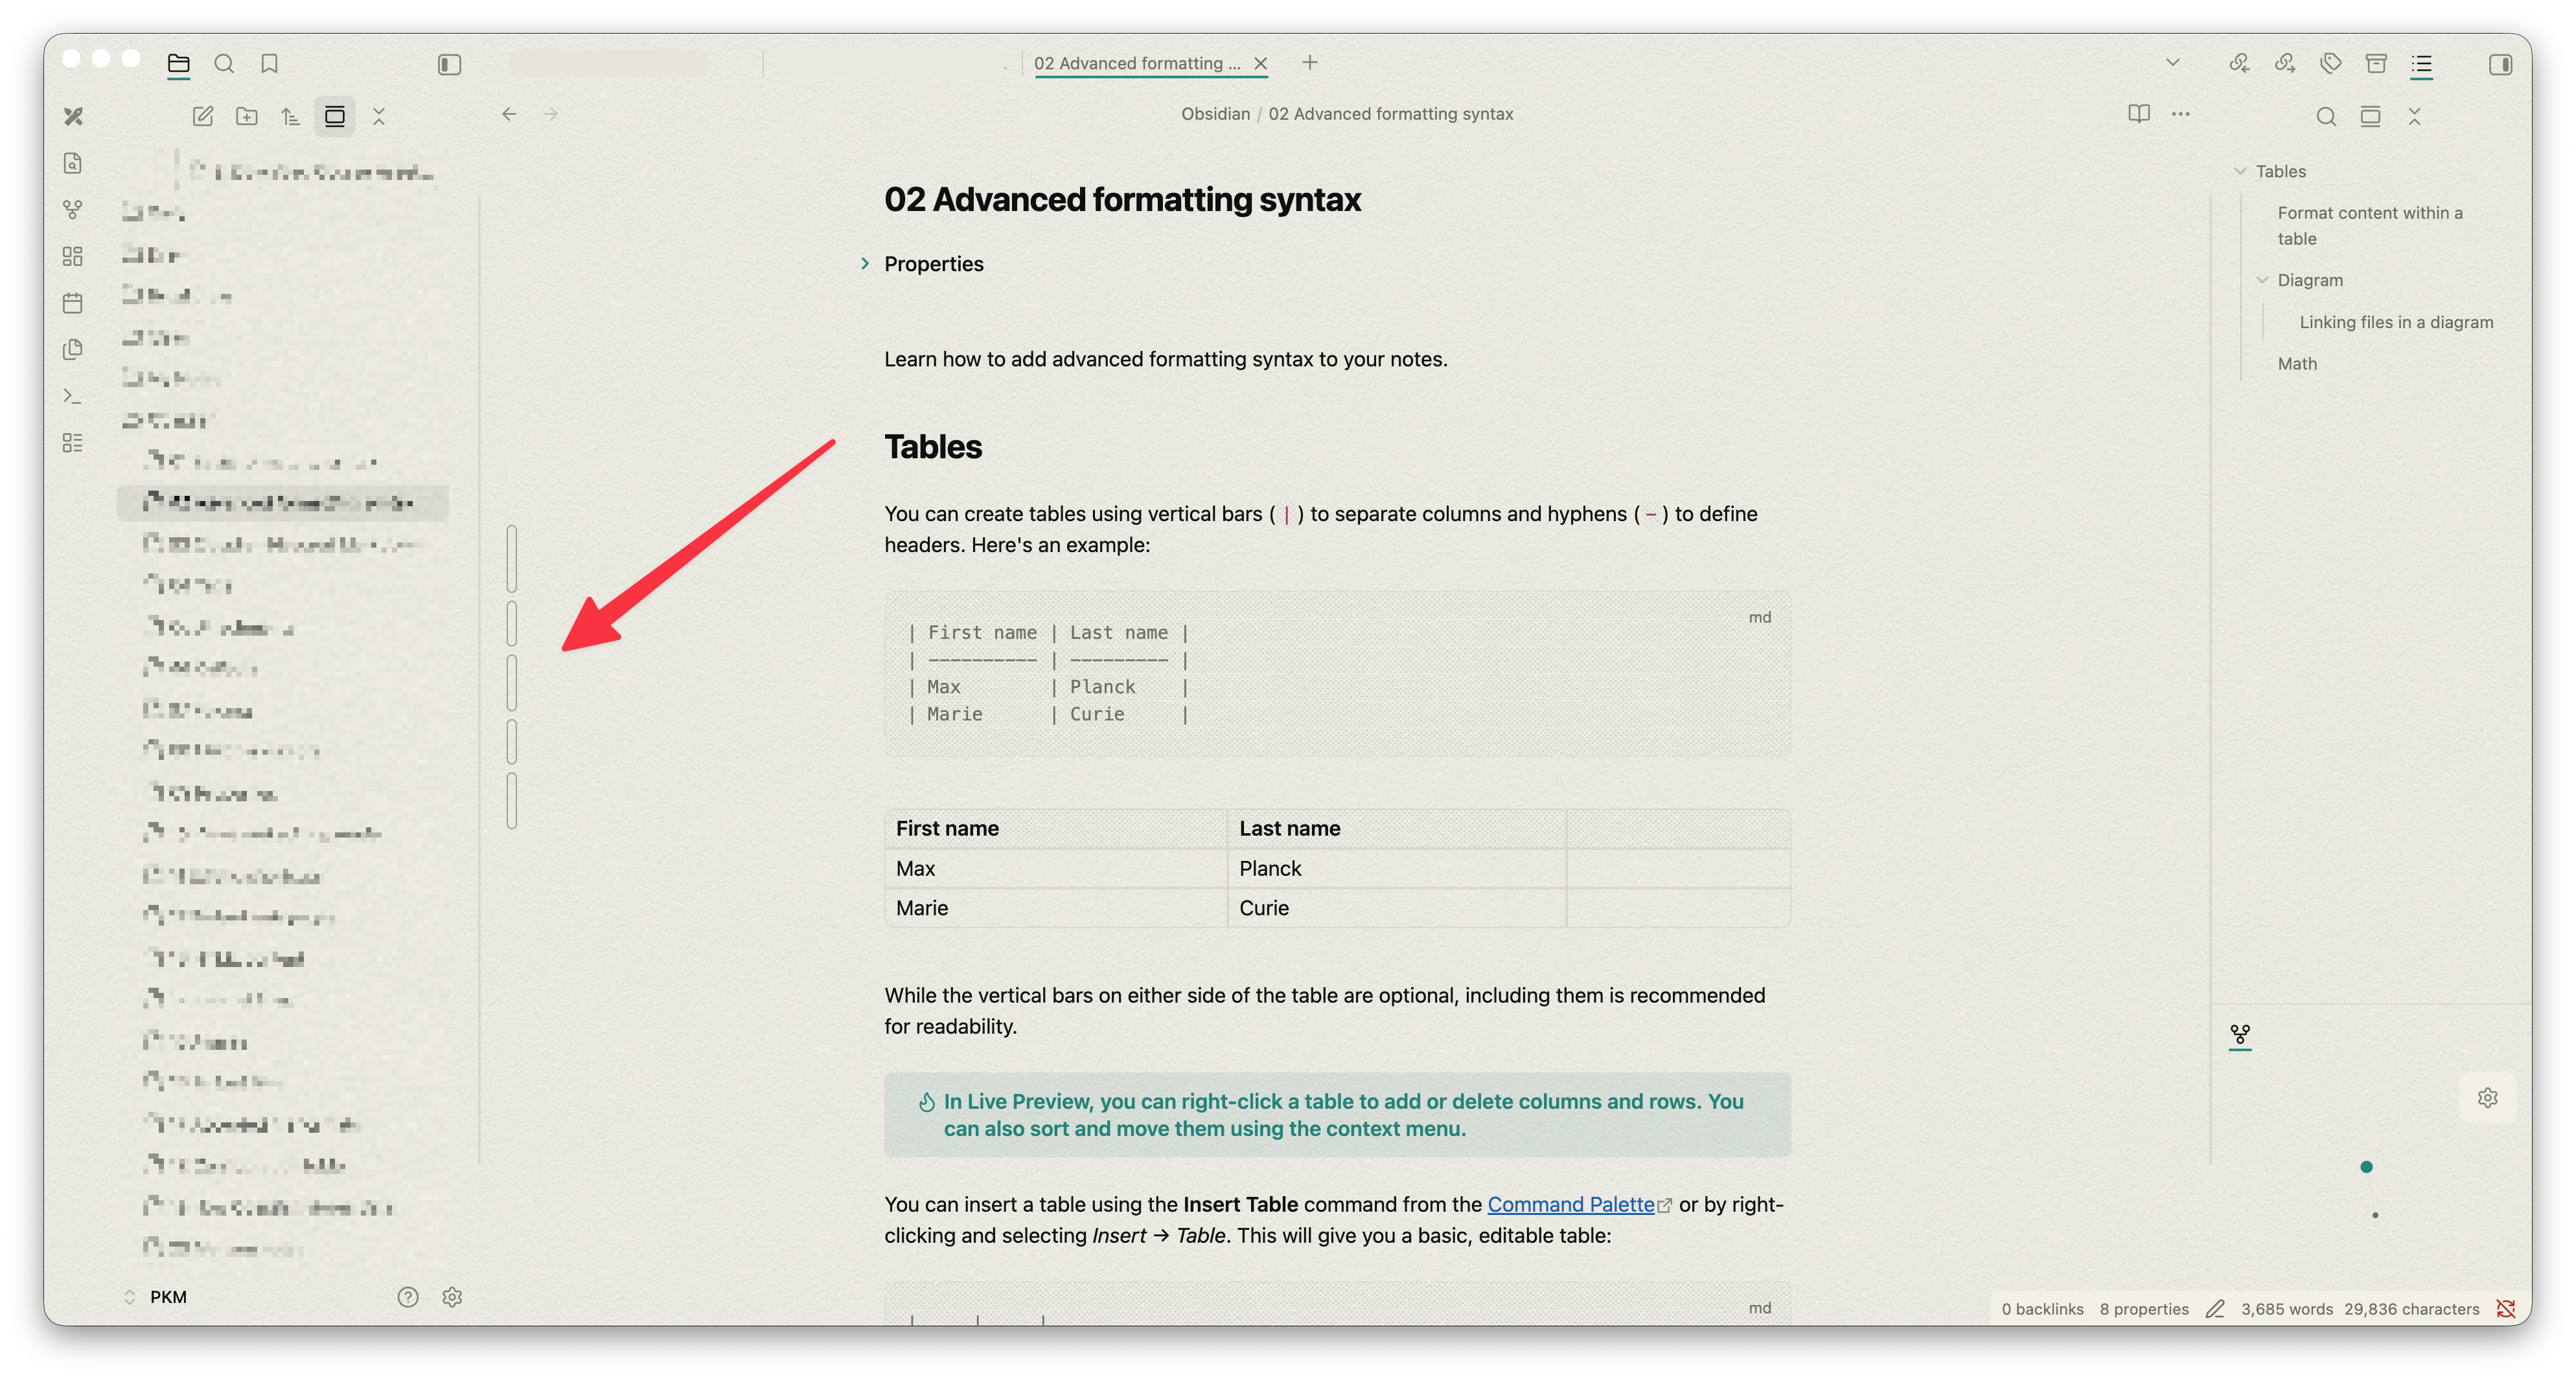Open the note's more options menu

pyautogui.click(x=2181, y=114)
